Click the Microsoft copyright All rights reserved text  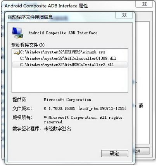click(x=83, y=120)
